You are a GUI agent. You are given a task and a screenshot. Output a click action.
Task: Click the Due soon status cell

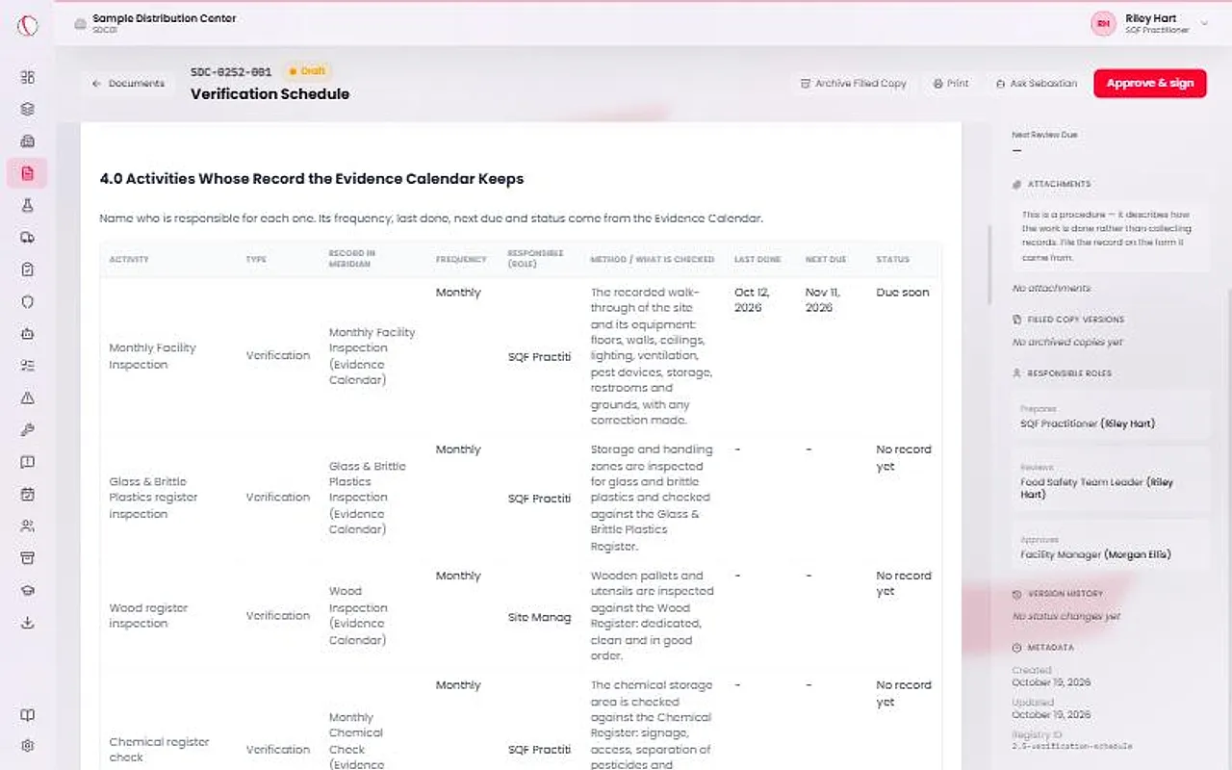pos(903,293)
